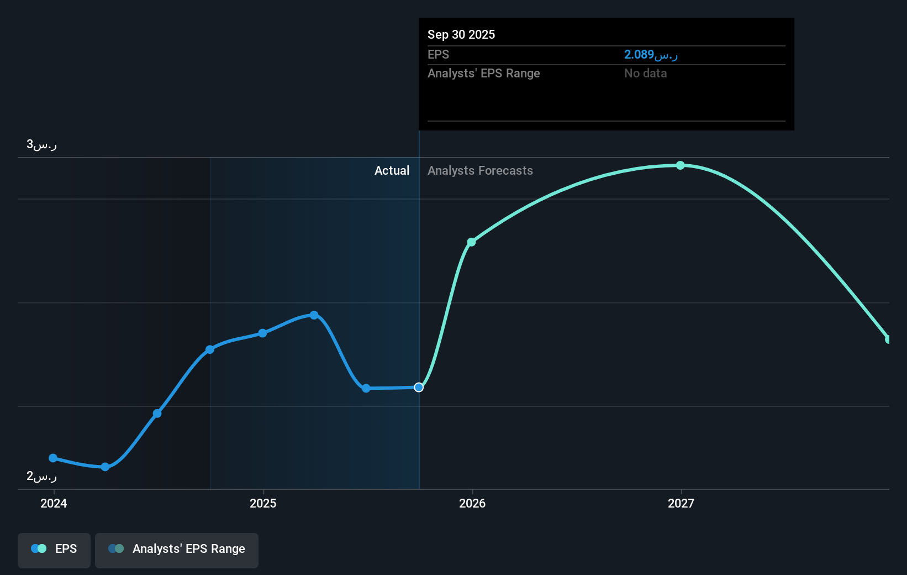Toggle the EPS series visibility in the legend

point(54,551)
